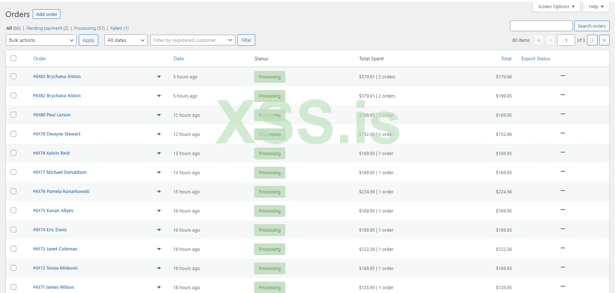Show preview for Kanan Aliyev order
Screen dimensions: 615x293
159,211
